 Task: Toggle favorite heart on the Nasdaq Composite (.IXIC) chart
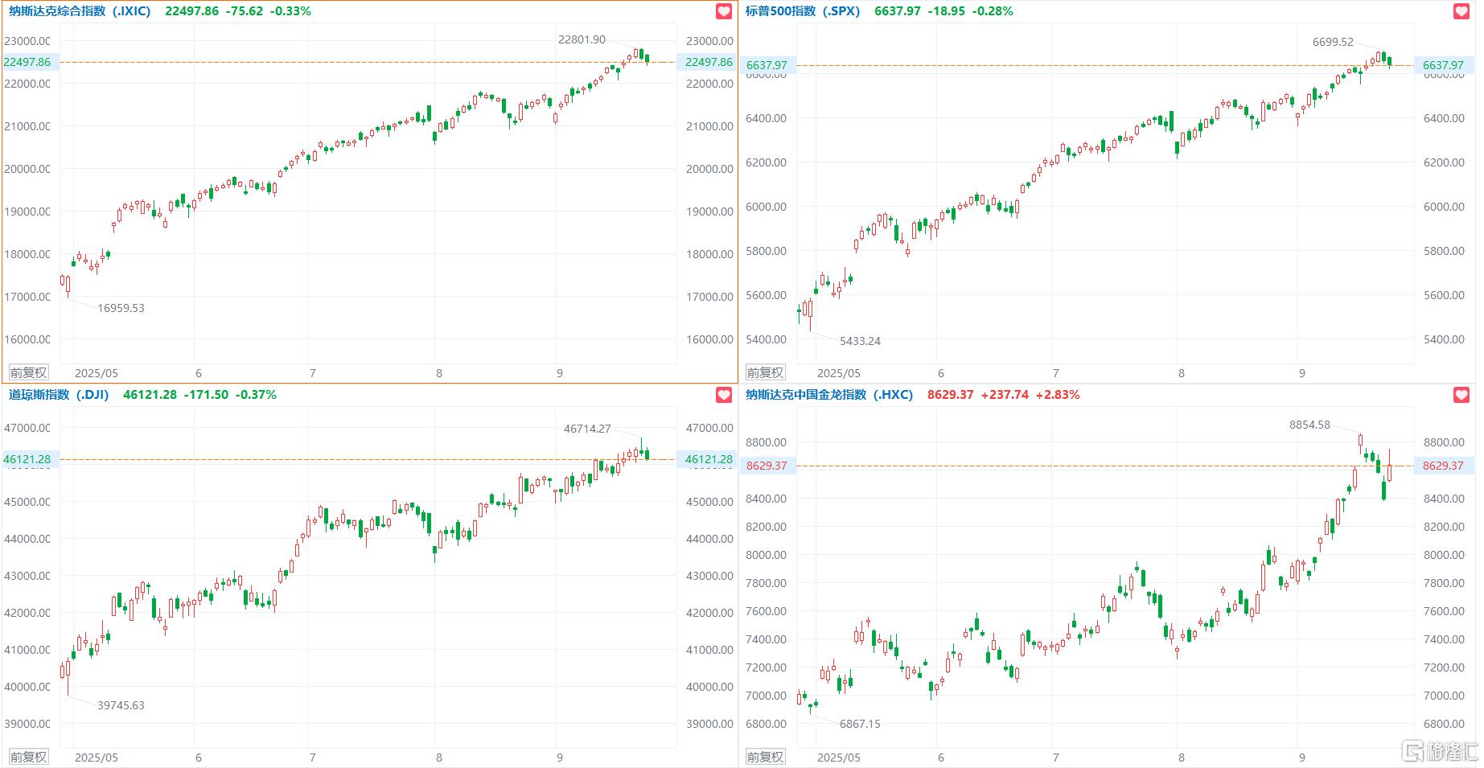click(724, 11)
